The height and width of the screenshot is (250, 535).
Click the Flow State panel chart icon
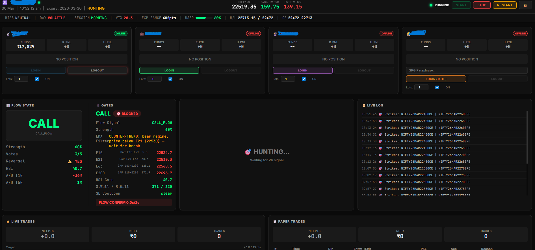pos(8,105)
